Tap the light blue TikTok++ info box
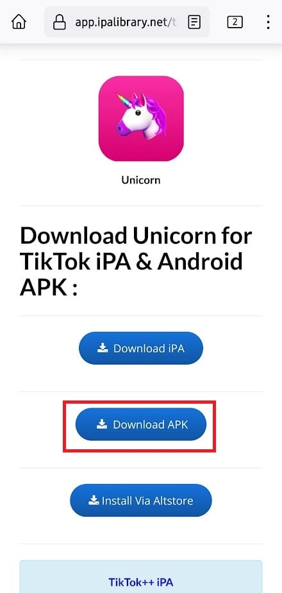Screen dimensions: 282x593 pyautogui.click(x=141, y=577)
